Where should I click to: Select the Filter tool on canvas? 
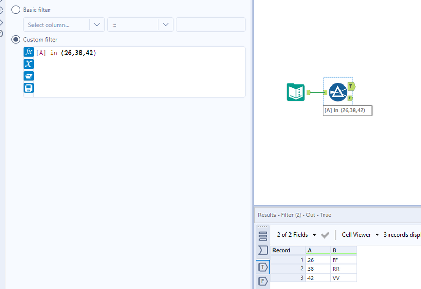[338, 93]
